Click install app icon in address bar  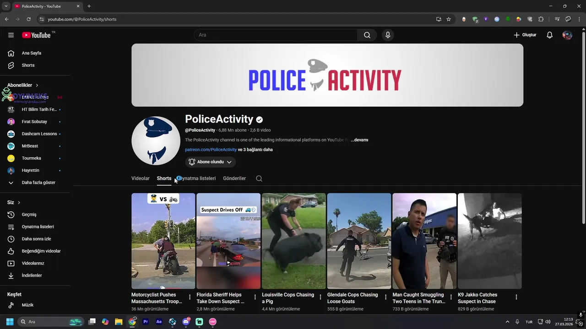(439, 19)
